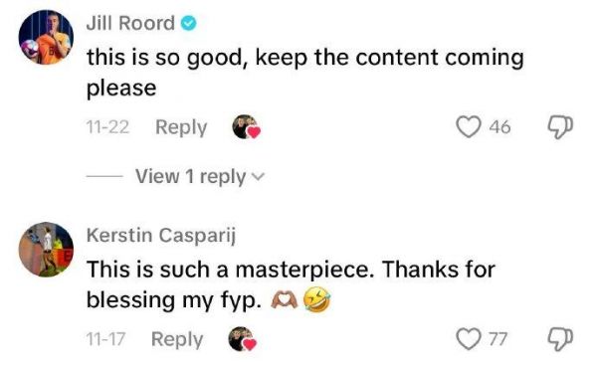The image size is (597, 373).
Task: Like Jill Roord's comment with heart icon
Action: pos(469,126)
